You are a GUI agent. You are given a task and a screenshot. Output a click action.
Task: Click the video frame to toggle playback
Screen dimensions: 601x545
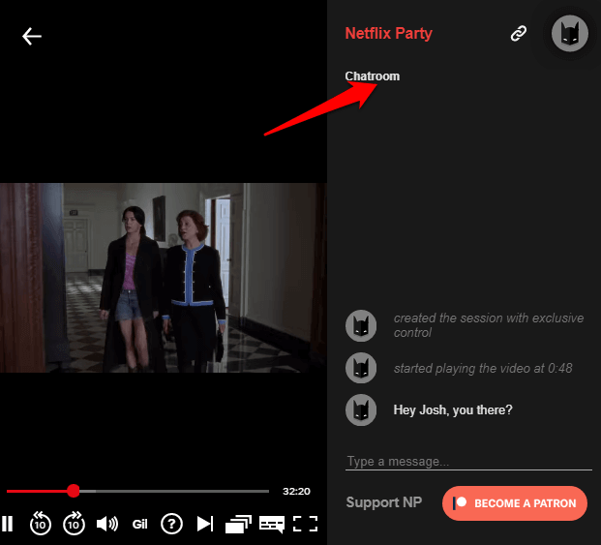[164, 278]
